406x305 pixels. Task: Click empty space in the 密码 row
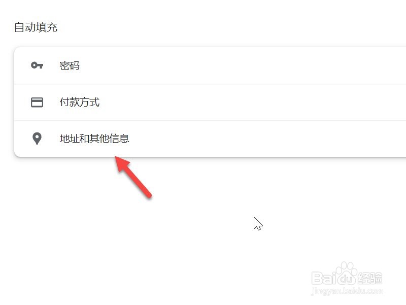pos(233,65)
